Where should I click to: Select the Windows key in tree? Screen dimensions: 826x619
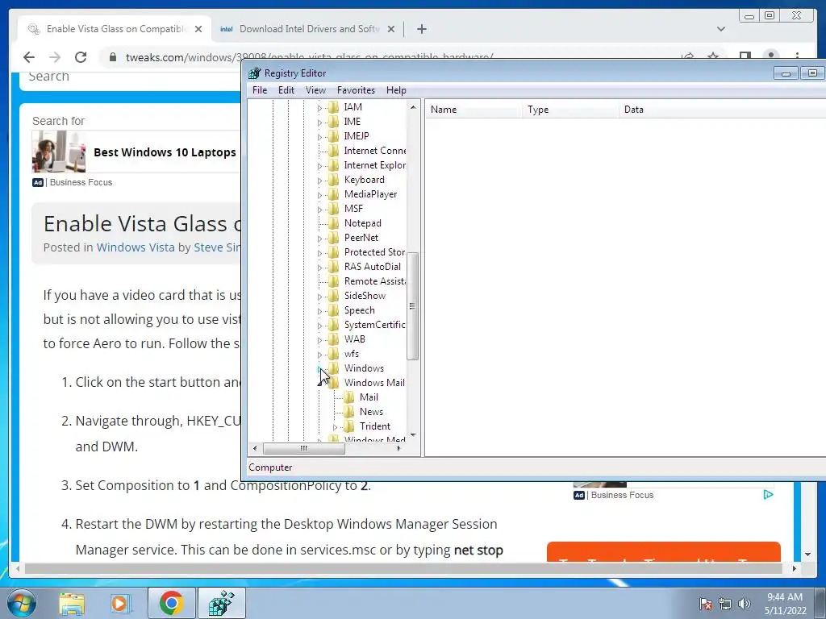(364, 368)
